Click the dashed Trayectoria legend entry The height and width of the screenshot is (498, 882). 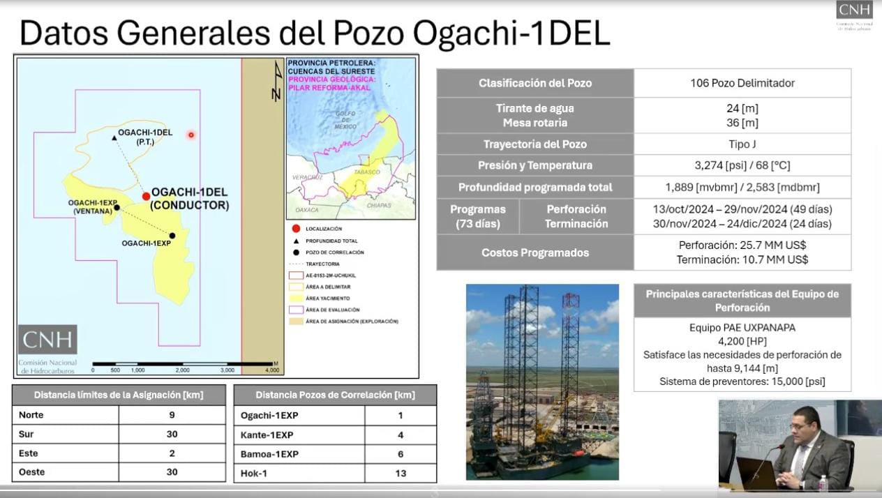pos(296,263)
